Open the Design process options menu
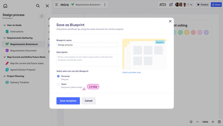 tap(41, 16)
